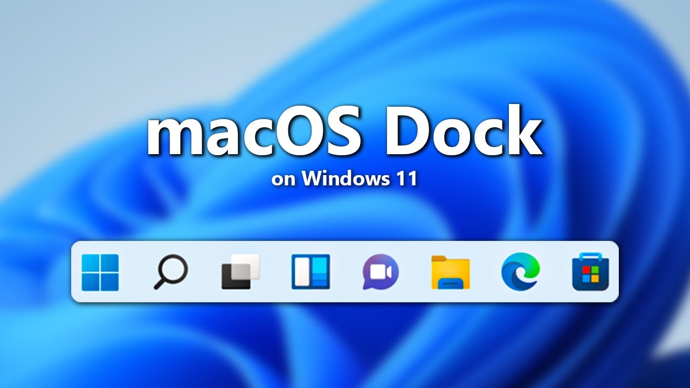The image size is (690, 388).
Task: Open the Windows Start menu icon
Action: point(100,272)
